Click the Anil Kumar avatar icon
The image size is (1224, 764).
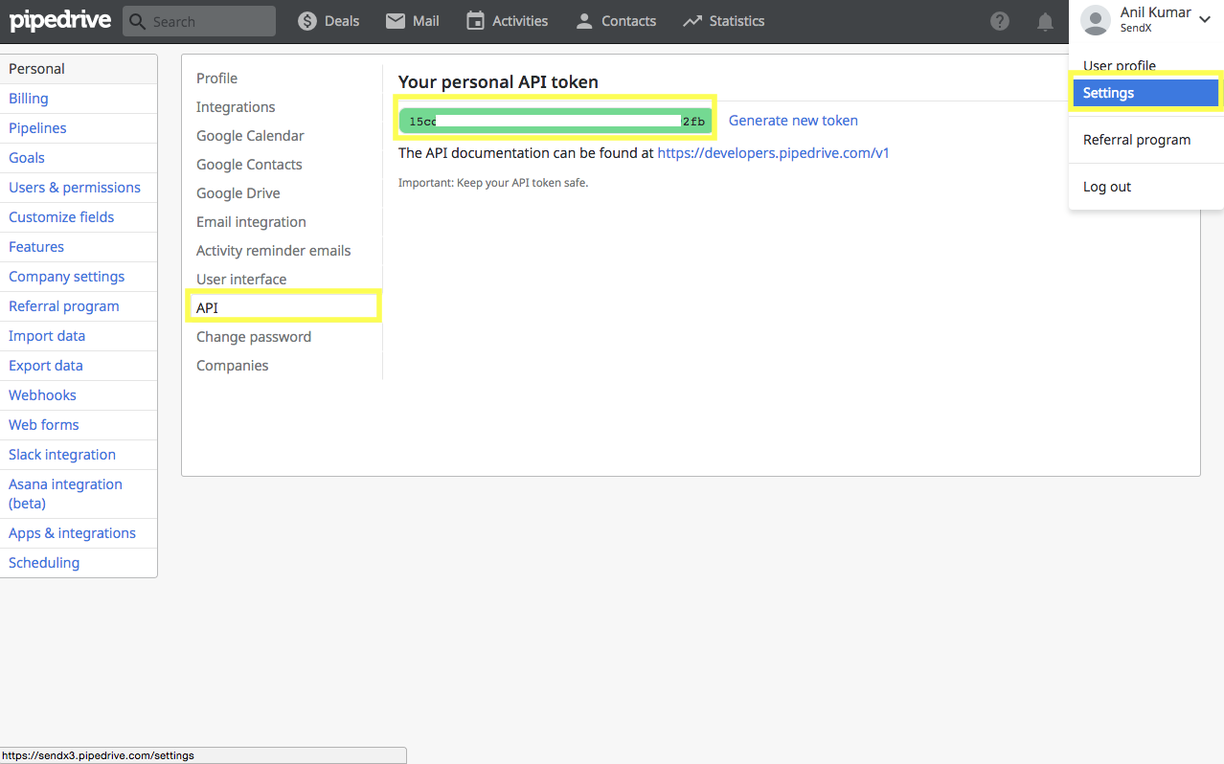(1096, 20)
